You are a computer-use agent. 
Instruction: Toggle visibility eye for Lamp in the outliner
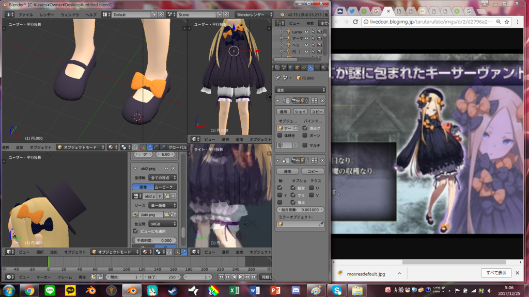pos(306,31)
